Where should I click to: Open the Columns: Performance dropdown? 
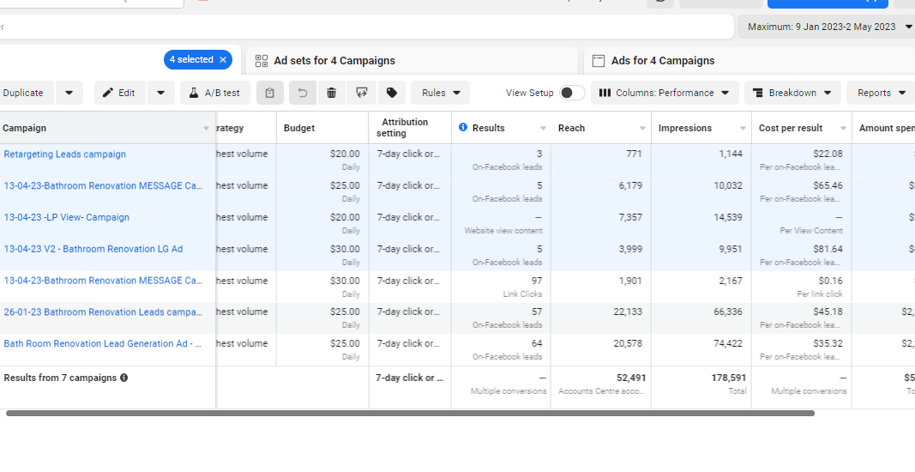(665, 93)
